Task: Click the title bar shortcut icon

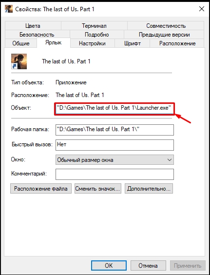Action: (x=9, y=9)
